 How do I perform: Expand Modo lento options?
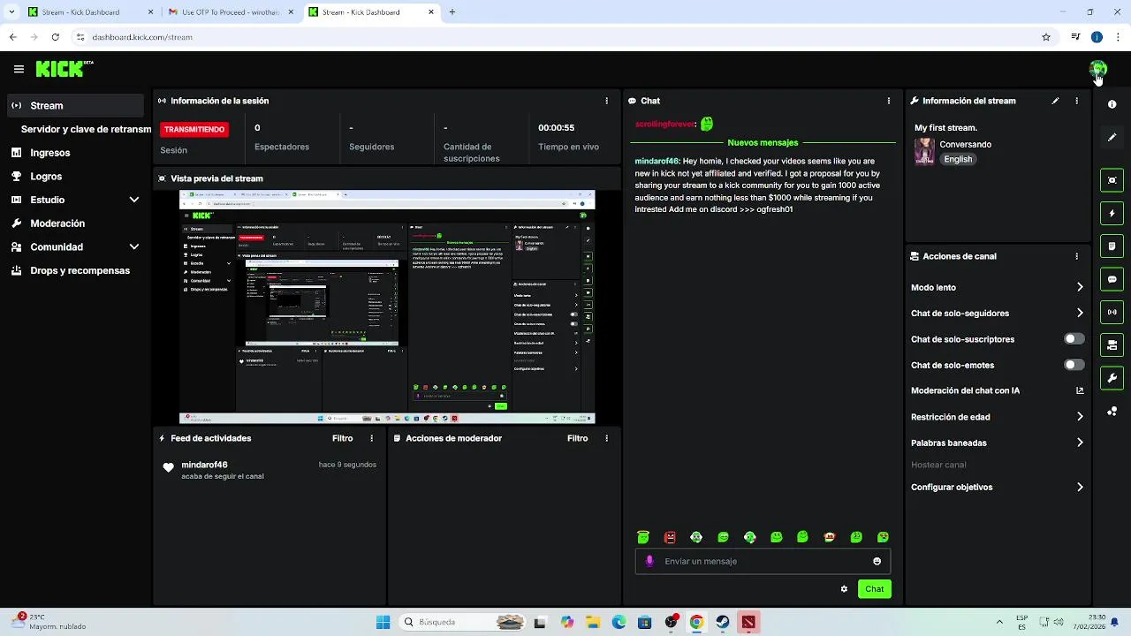(1080, 287)
